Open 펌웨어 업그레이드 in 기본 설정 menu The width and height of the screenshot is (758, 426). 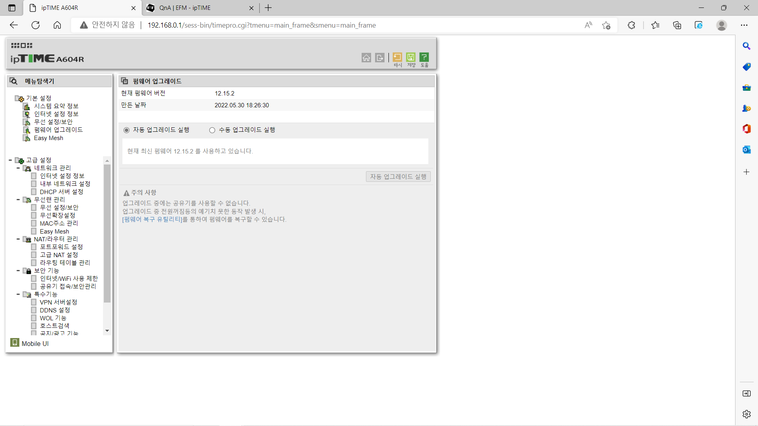(x=58, y=130)
